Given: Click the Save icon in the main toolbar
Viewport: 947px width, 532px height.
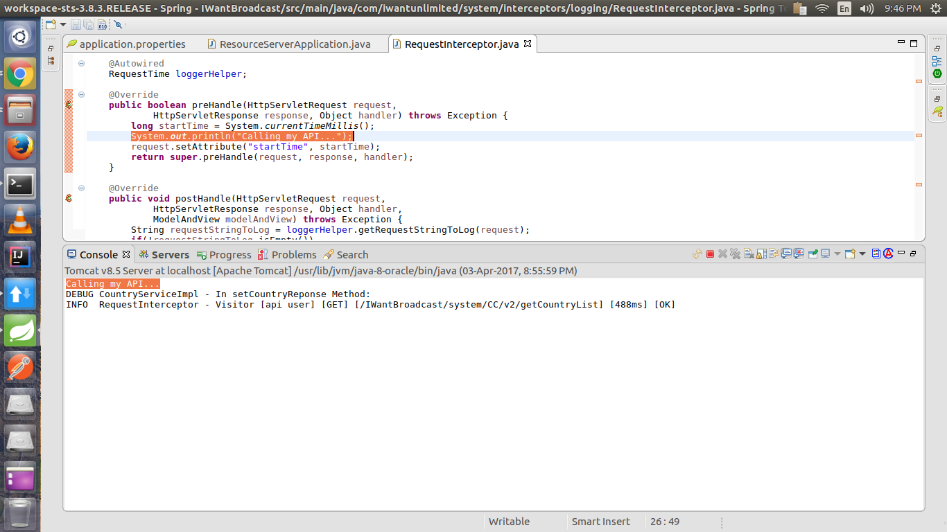Looking at the screenshot, I should 76,25.
